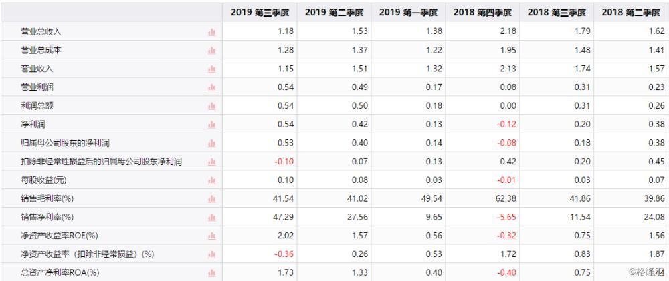669x281 pixels.
Task: Click the chart icon beside 总资产净利率ROA(%)
Action: click(x=211, y=272)
